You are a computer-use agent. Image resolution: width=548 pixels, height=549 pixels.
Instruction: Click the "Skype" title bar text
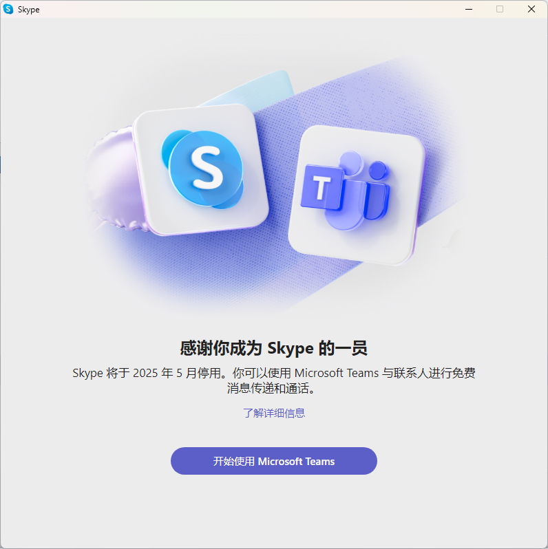click(29, 10)
